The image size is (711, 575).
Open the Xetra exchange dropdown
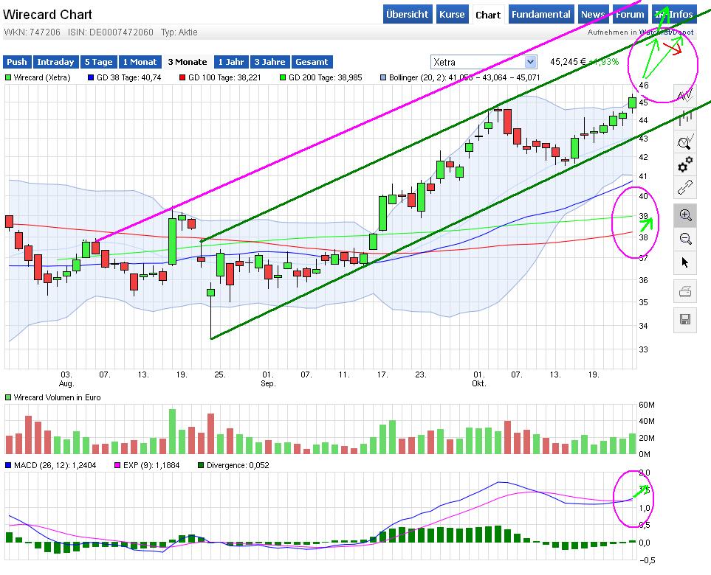coord(484,62)
